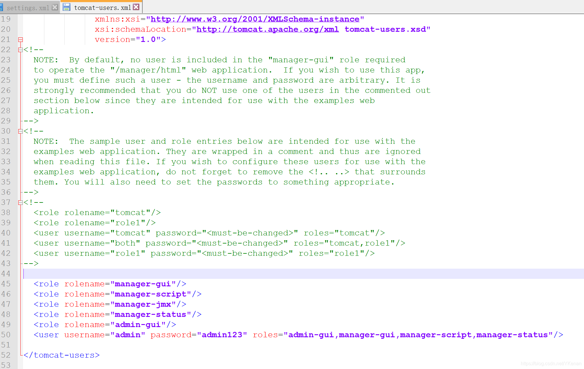The height and width of the screenshot is (369, 584).
Task: Click the "NOTE: By default" comment line
Action: pyautogui.click(x=219, y=60)
